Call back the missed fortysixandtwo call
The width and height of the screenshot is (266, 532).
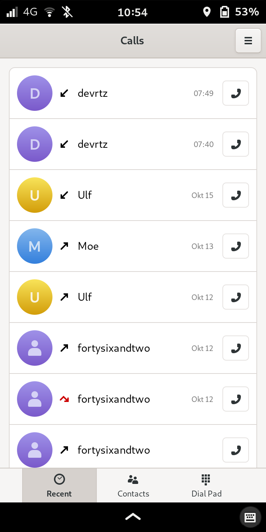[x=236, y=399]
